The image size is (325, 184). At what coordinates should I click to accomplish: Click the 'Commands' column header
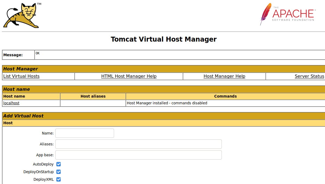pyautogui.click(x=225, y=96)
